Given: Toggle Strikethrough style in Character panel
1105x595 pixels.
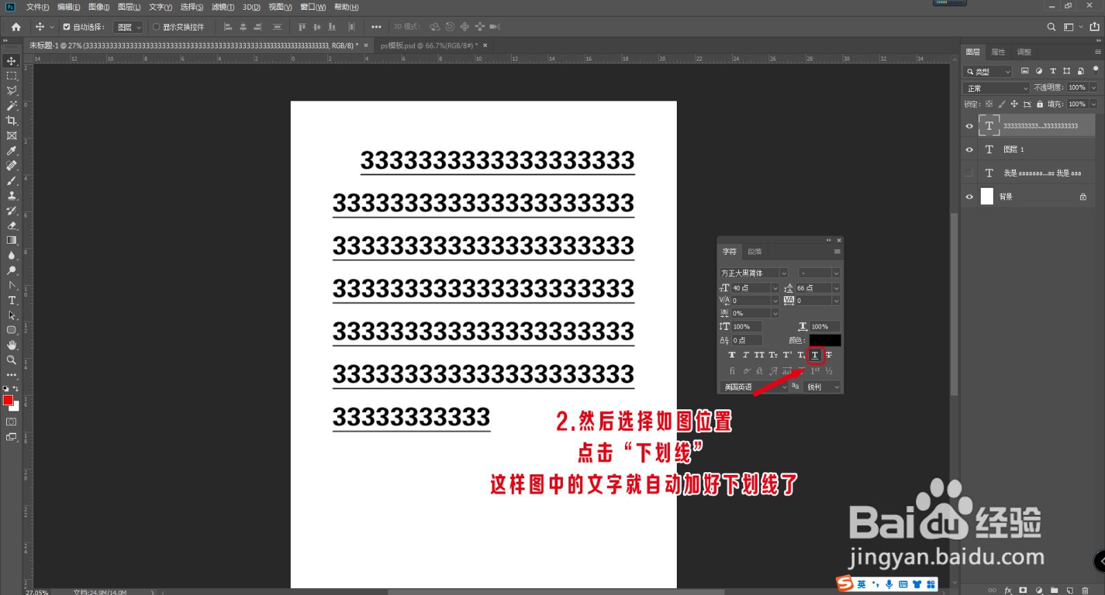Looking at the screenshot, I should point(829,355).
